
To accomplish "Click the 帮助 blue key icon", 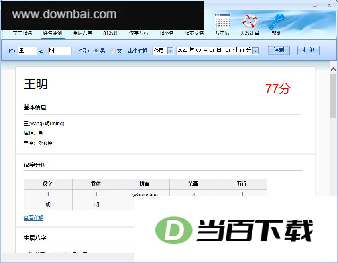I will click(x=277, y=22).
